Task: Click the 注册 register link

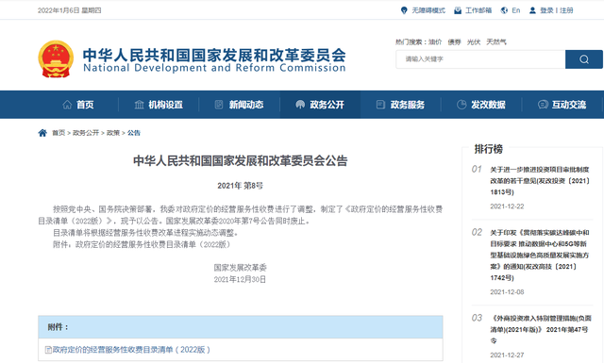Action: [566, 10]
